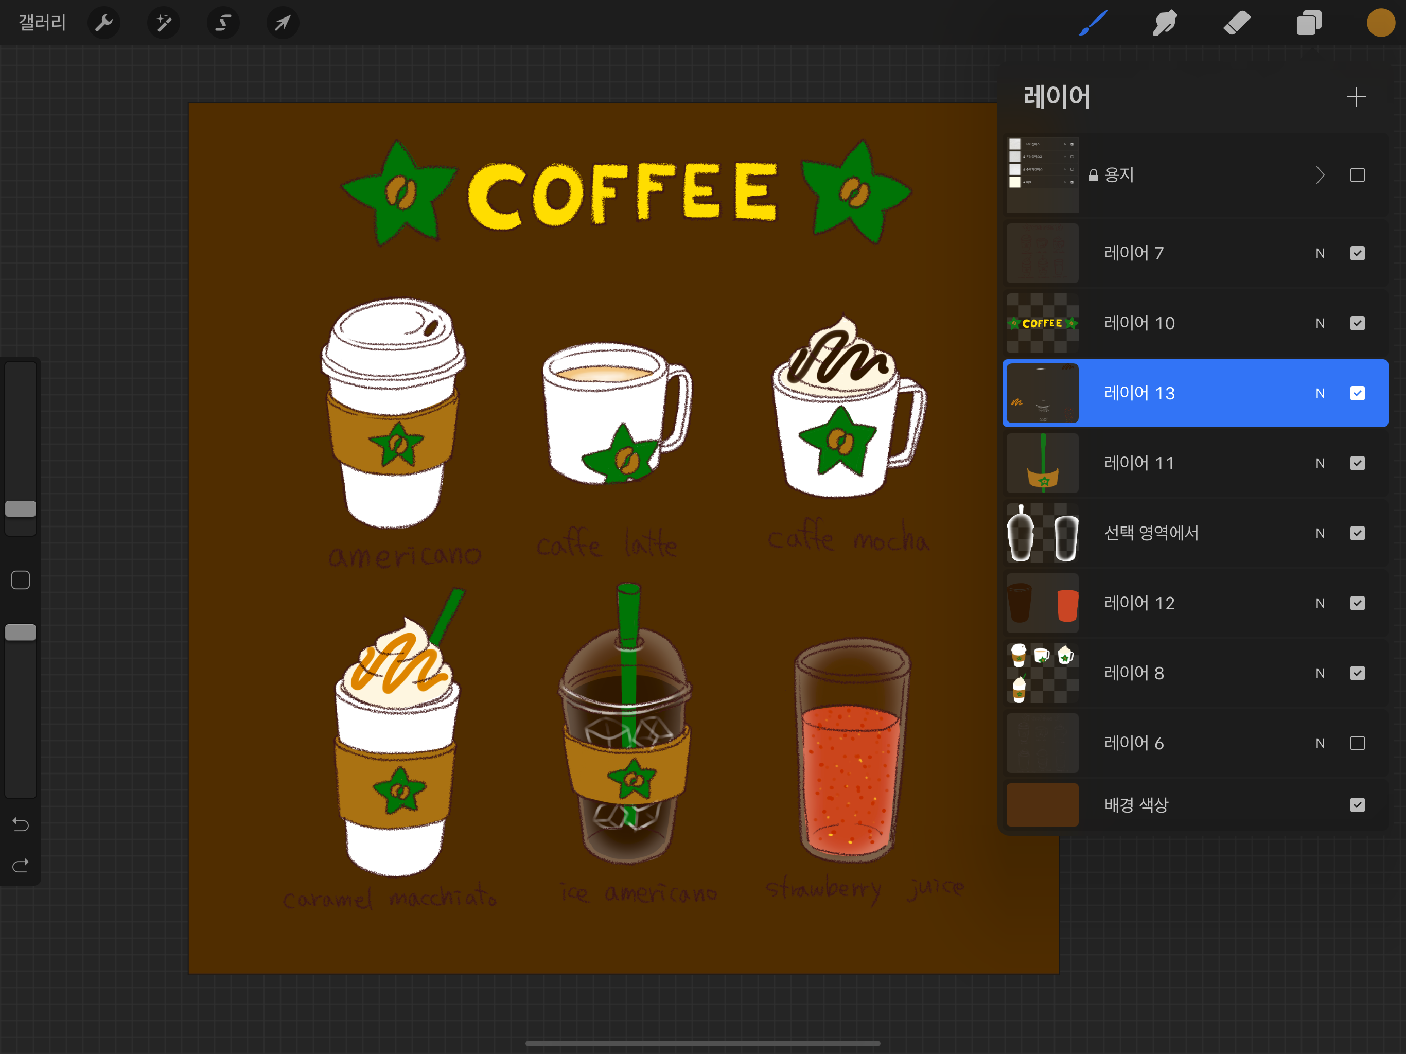Select the 레이어 7 thumbnail
The width and height of the screenshot is (1406, 1054).
(1043, 253)
